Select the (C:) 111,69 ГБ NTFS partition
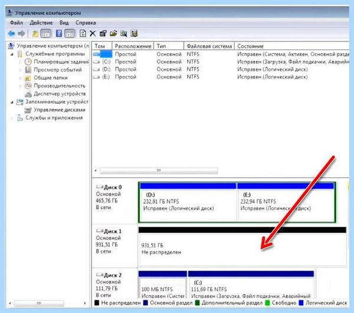The height and width of the screenshot is (313, 354). point(251,285)
